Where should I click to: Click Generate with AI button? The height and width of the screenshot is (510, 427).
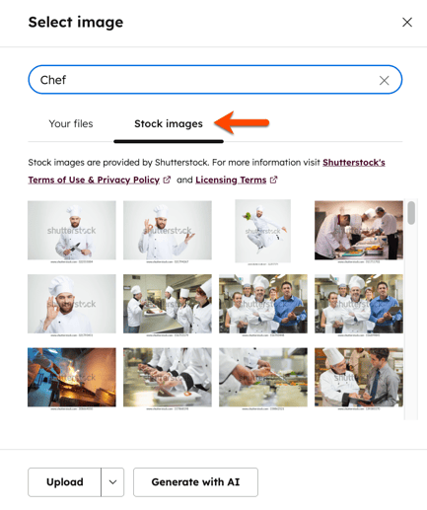(x=195, y=482)
